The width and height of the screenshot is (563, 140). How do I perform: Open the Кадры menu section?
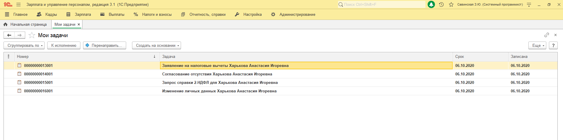coord(47,14)
